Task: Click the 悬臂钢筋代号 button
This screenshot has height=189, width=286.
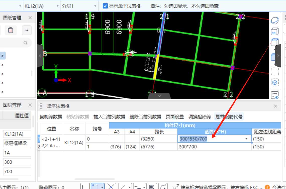Action: (229, 117)
